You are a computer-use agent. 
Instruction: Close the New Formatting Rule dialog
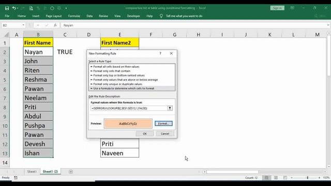click(x=171, y=53)
